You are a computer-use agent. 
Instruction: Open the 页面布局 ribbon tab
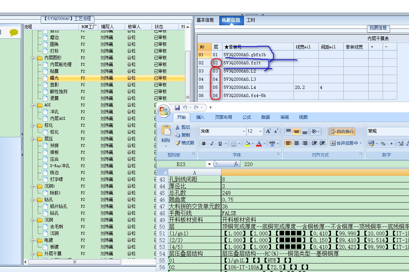tap(223, 117)
